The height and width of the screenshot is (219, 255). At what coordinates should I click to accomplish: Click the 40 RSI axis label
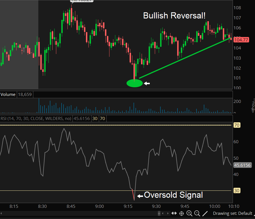tap(236, 174)
